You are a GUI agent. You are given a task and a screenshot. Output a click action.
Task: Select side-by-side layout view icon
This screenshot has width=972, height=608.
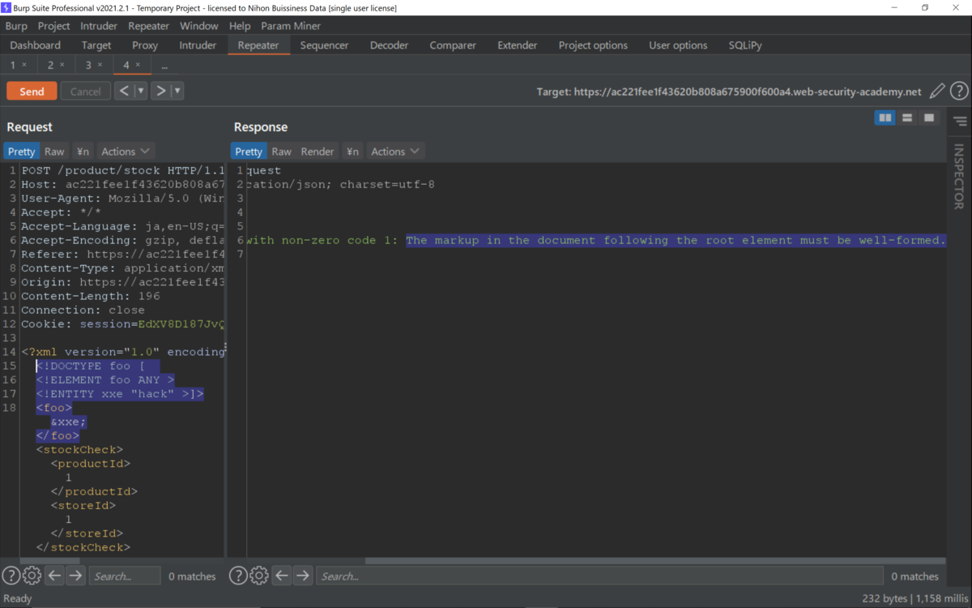pyautogui.click(x=885, y=118)
